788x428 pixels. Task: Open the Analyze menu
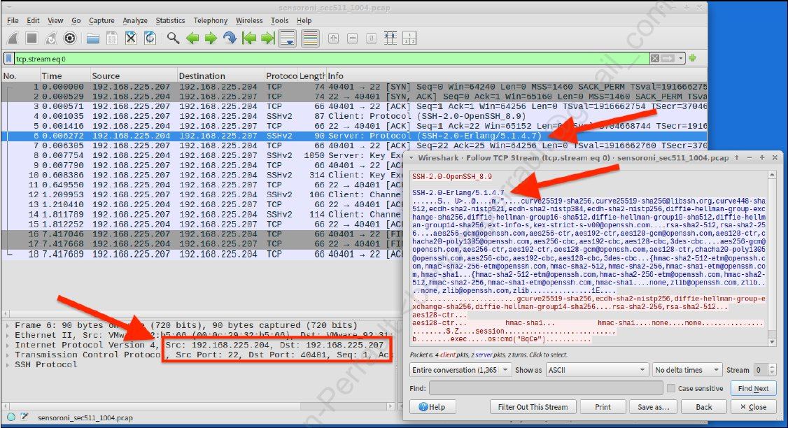pyautogui.click(x=135, y=20)
